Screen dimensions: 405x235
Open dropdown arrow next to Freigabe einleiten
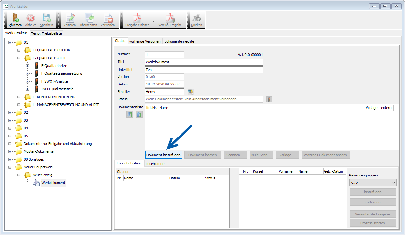[x=154, y=21]
